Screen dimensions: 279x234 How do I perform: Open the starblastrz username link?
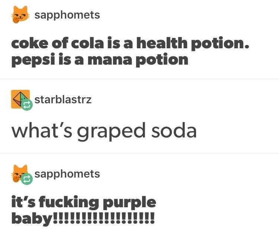point(63,100)
